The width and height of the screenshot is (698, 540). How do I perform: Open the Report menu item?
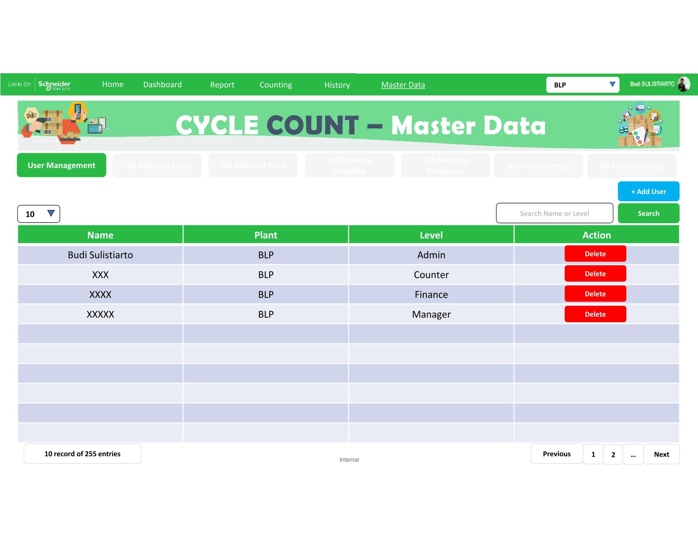pos(222,85)
